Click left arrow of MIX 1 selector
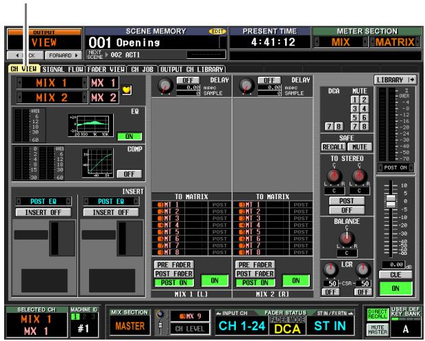The width and height of the screenshot is (425, 341). pos(19,83)
